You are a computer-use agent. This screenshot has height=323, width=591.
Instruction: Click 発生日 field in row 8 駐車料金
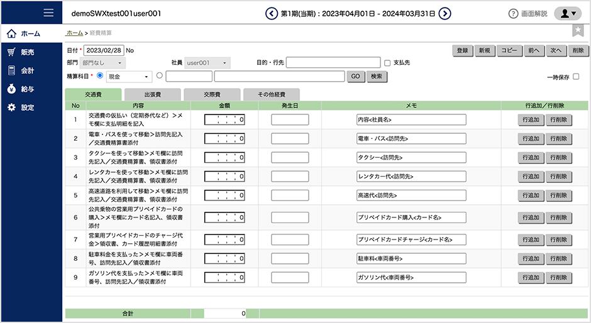(x=290, y=258)
